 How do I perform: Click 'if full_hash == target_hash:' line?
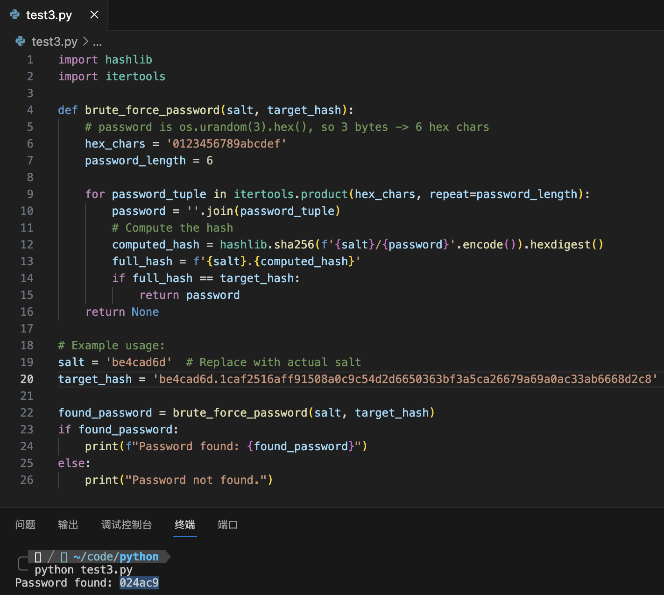[x=206, y=278]
